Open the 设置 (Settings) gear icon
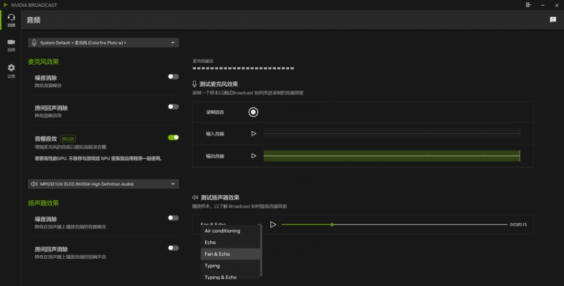 pyautogui.click(x=11, y=71)
